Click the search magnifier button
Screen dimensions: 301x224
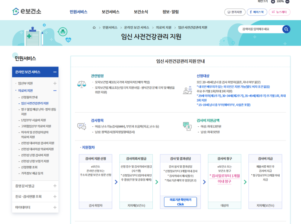pos(286,29)
